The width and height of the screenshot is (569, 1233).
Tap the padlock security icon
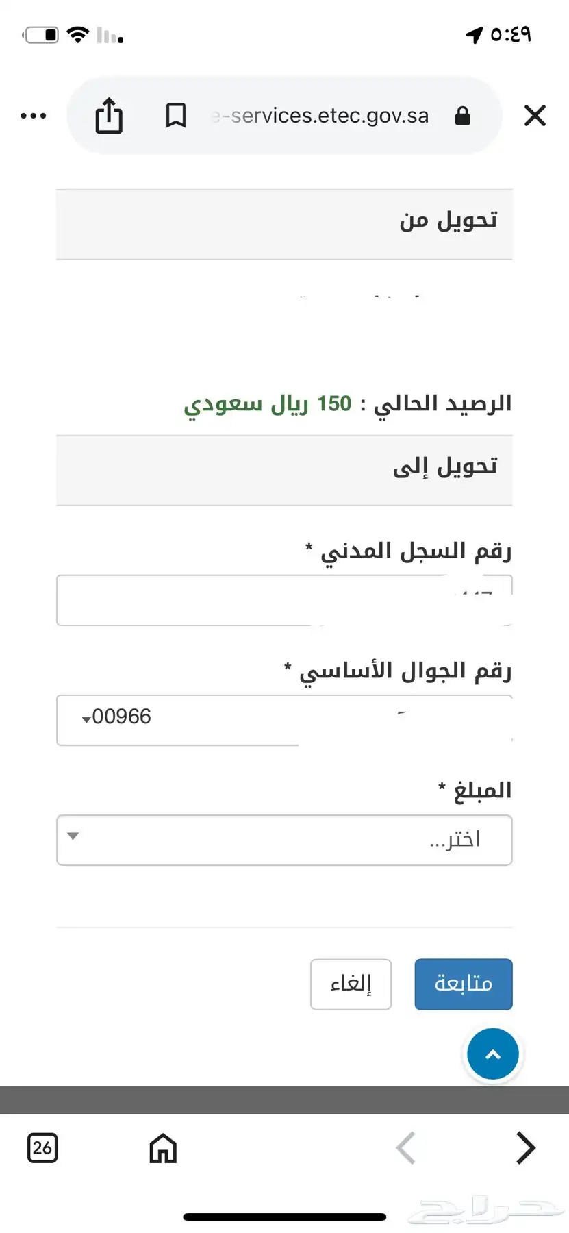tap(463, 115)
